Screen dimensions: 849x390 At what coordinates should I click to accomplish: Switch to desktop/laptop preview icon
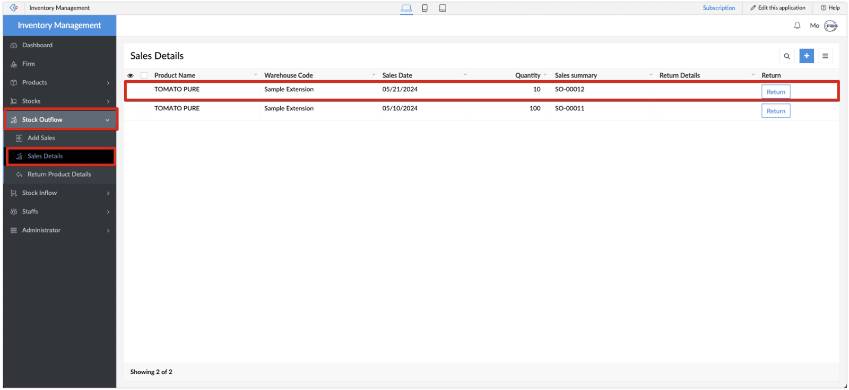click(406, 8)
